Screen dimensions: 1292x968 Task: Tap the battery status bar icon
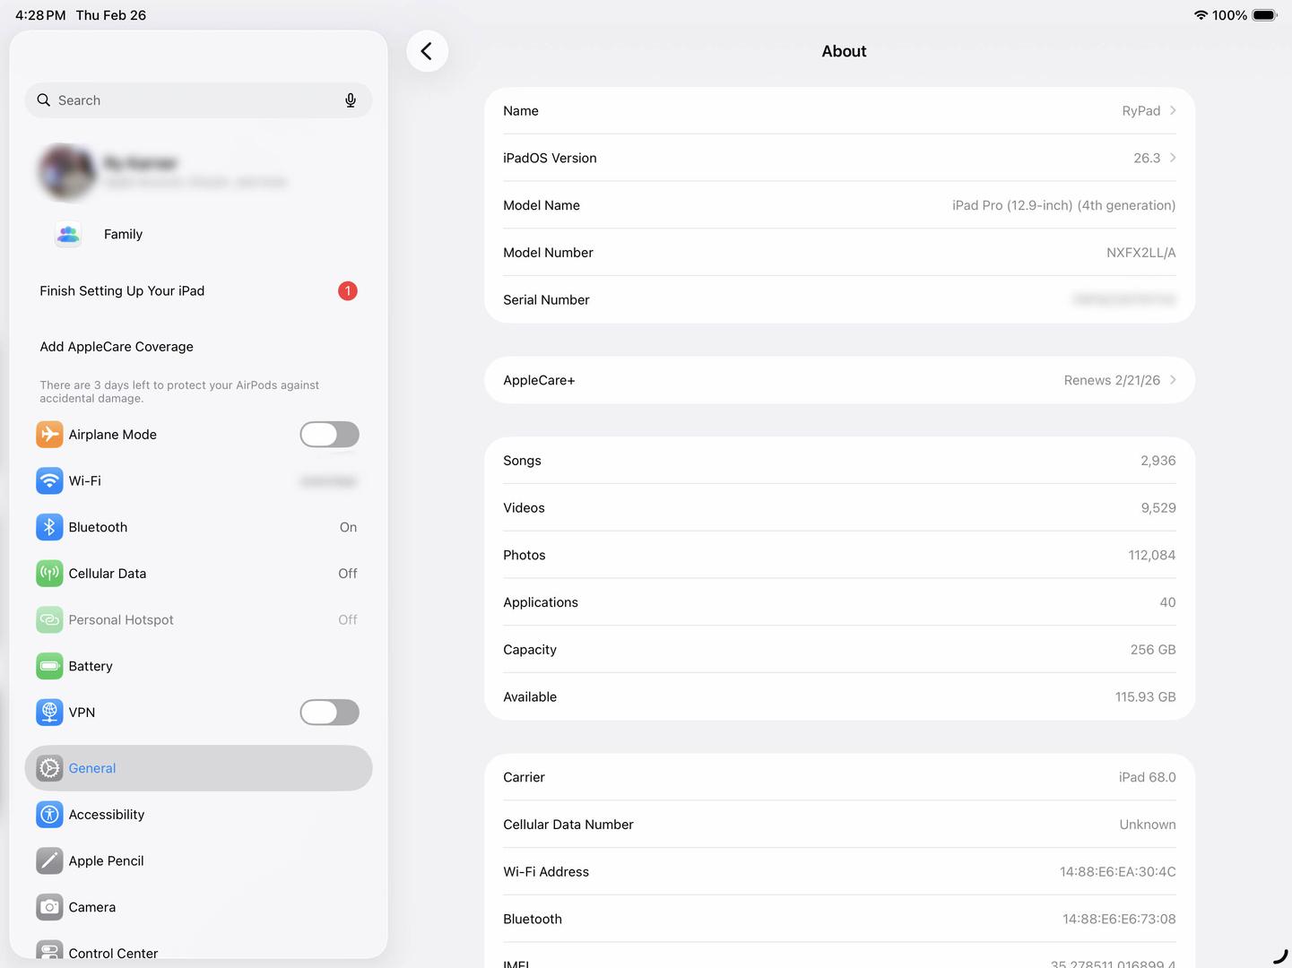[x=1264, y=15]
